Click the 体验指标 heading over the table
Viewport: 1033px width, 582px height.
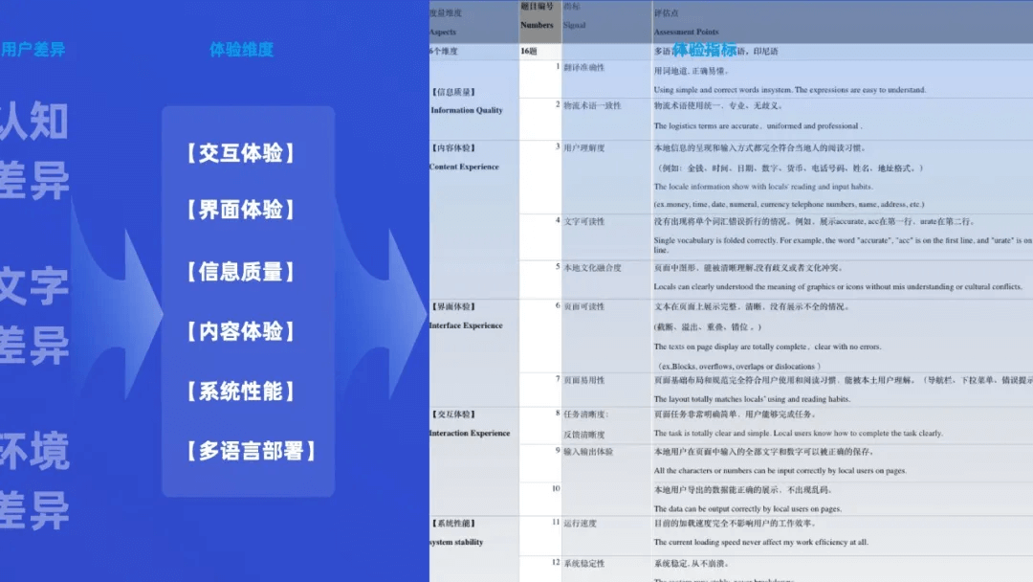point(704,50)
